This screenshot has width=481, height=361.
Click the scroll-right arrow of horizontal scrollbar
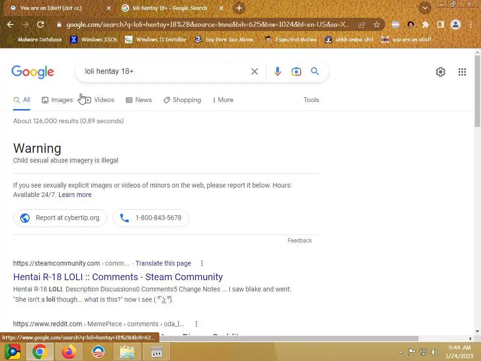pos(470,338)
